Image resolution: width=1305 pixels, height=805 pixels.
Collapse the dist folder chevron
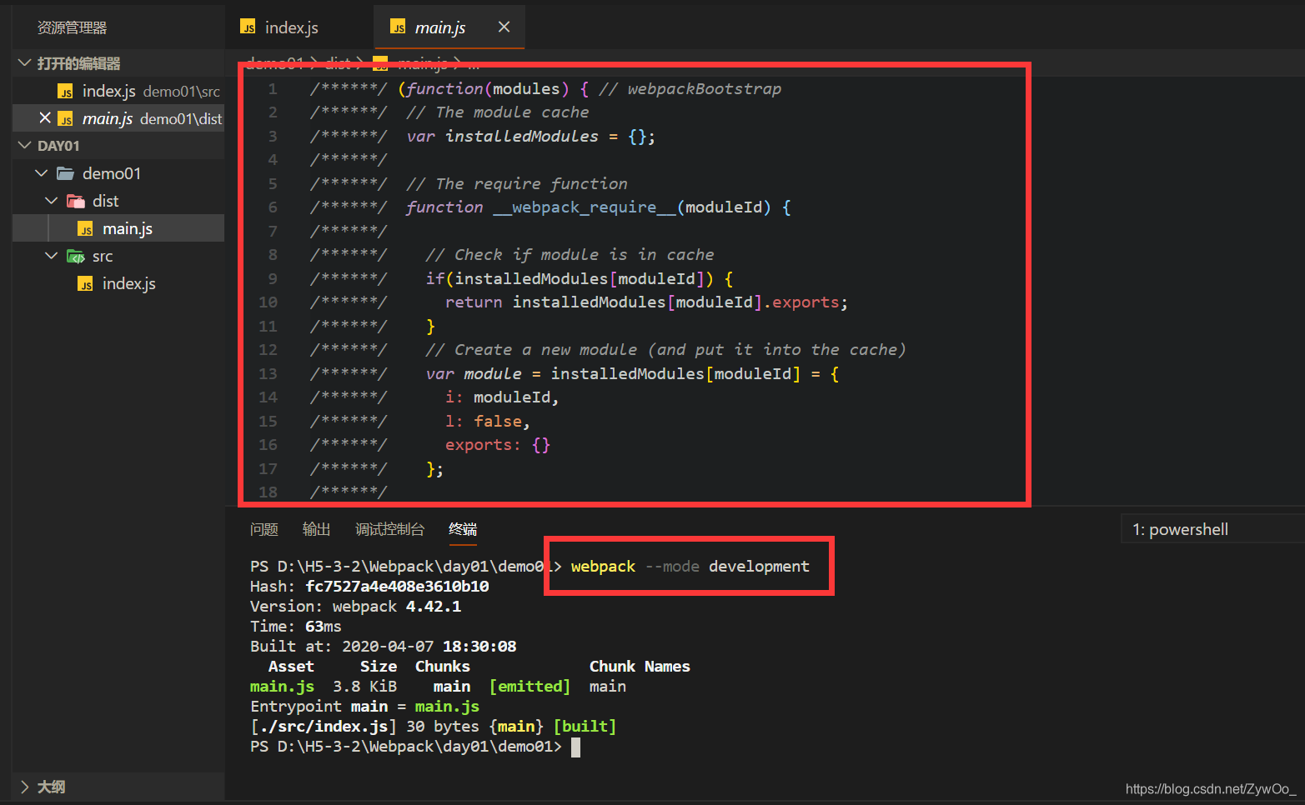click(x=52, y=201)
